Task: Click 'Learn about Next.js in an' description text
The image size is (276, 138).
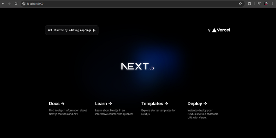Action: point(110,110)
